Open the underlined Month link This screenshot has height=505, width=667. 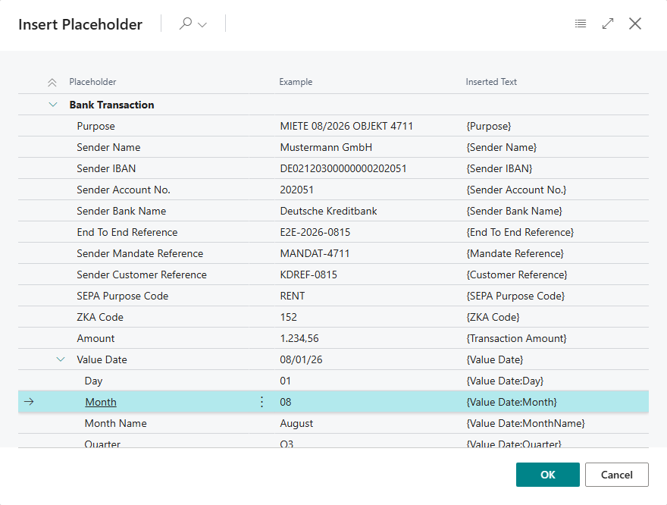[100, 402]
